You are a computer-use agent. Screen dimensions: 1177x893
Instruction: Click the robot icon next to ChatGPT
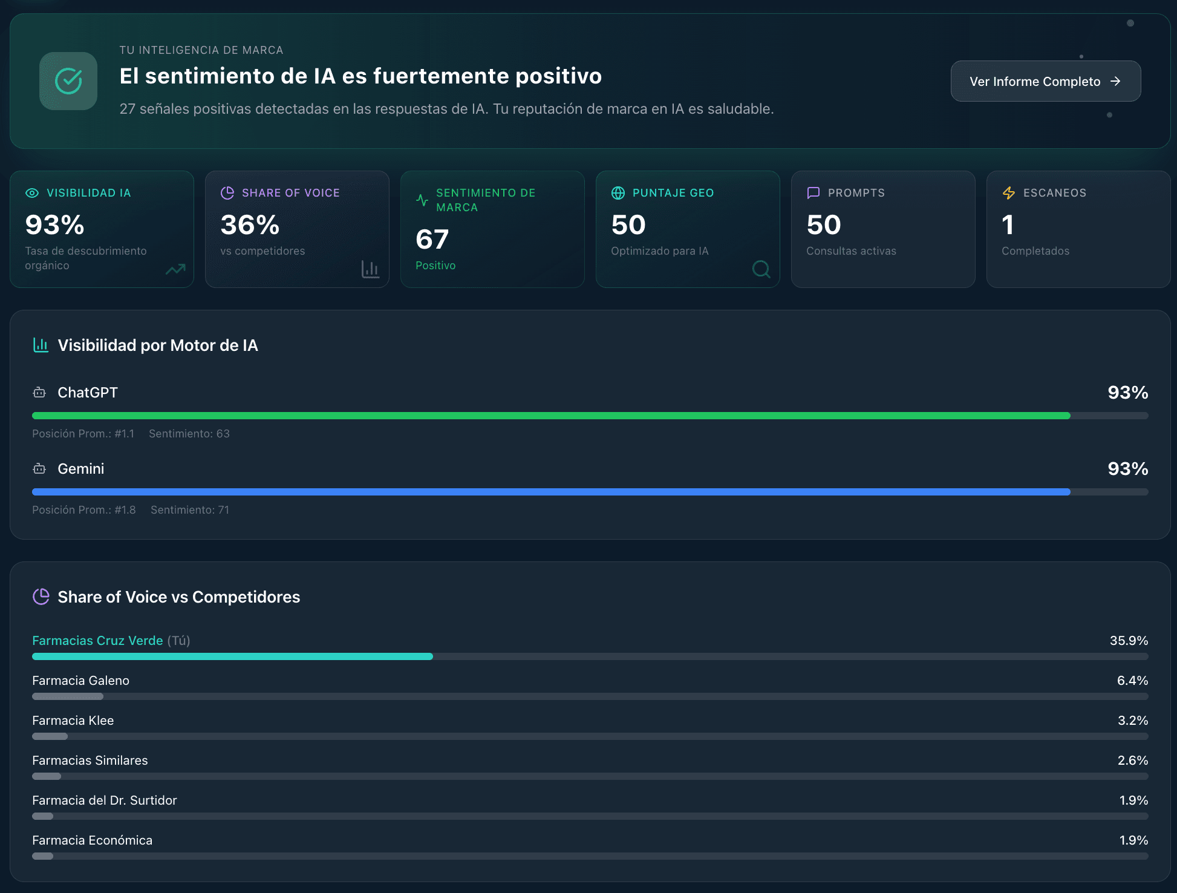(39, 393)
